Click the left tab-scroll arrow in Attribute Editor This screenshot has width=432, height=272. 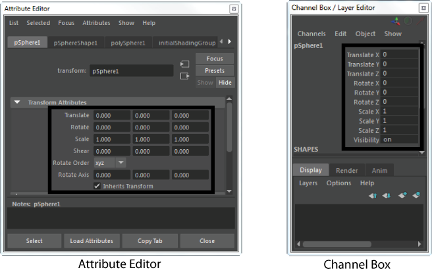221,41
